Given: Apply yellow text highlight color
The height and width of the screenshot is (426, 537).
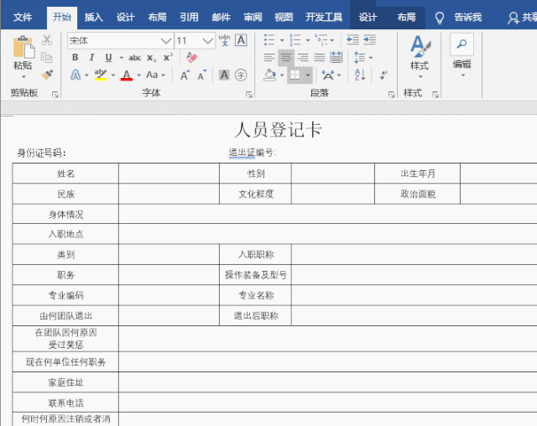Looking at the screenshot, I should click(x=101, y=75).
